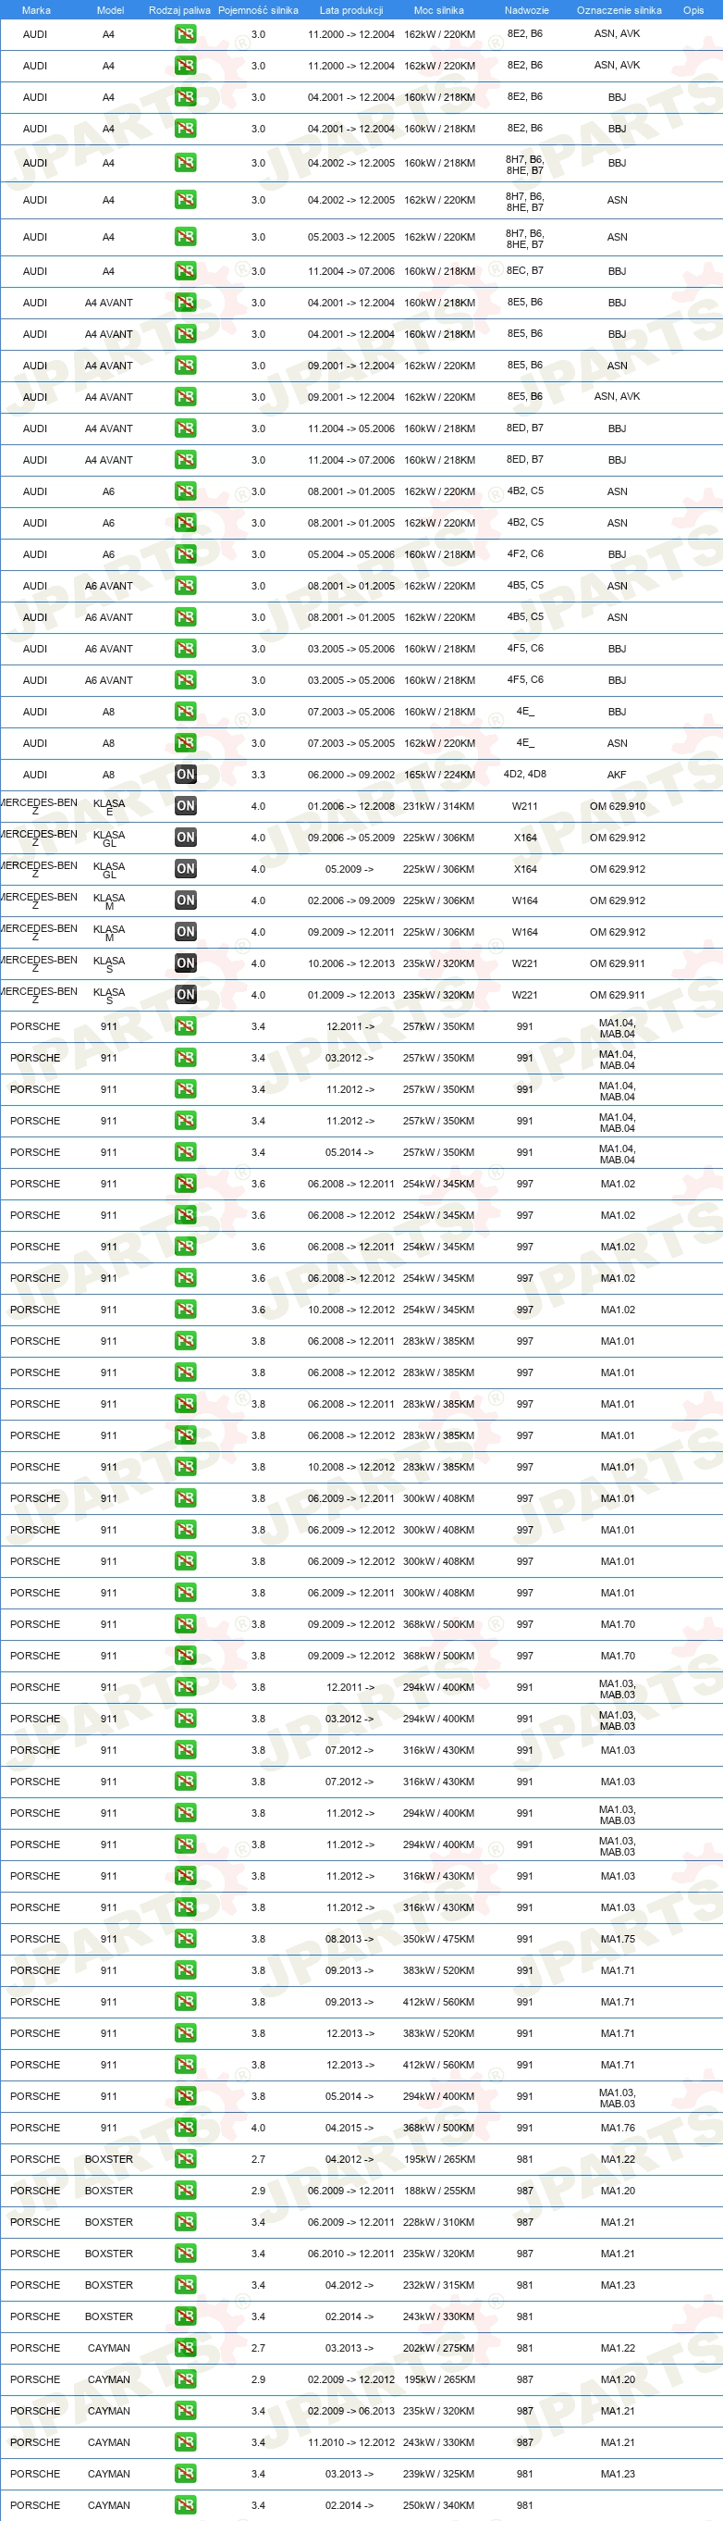Click the 04.2015 -> production date cell
Screen dimensions: 723x2521
(349, 2128)
